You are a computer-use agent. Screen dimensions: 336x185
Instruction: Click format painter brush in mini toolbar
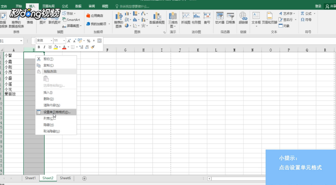93,47
